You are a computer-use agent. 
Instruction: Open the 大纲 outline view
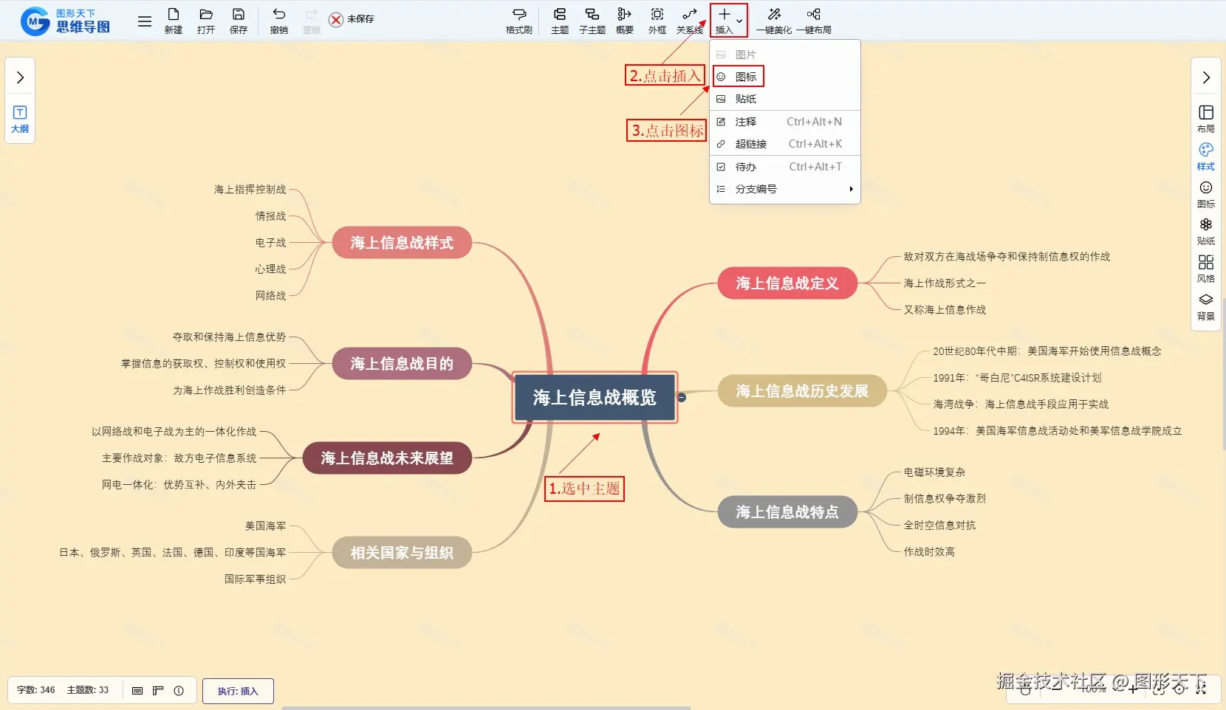point(20,119)
